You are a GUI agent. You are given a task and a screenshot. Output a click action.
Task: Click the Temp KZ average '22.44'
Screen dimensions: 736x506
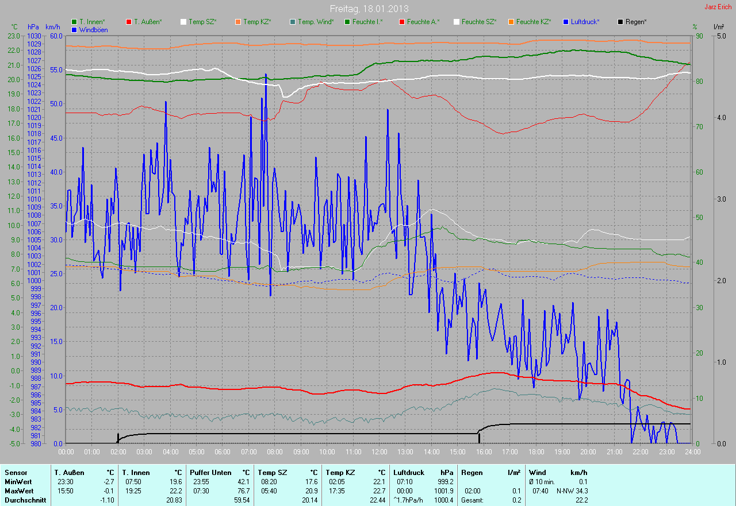tap(377, 500)
